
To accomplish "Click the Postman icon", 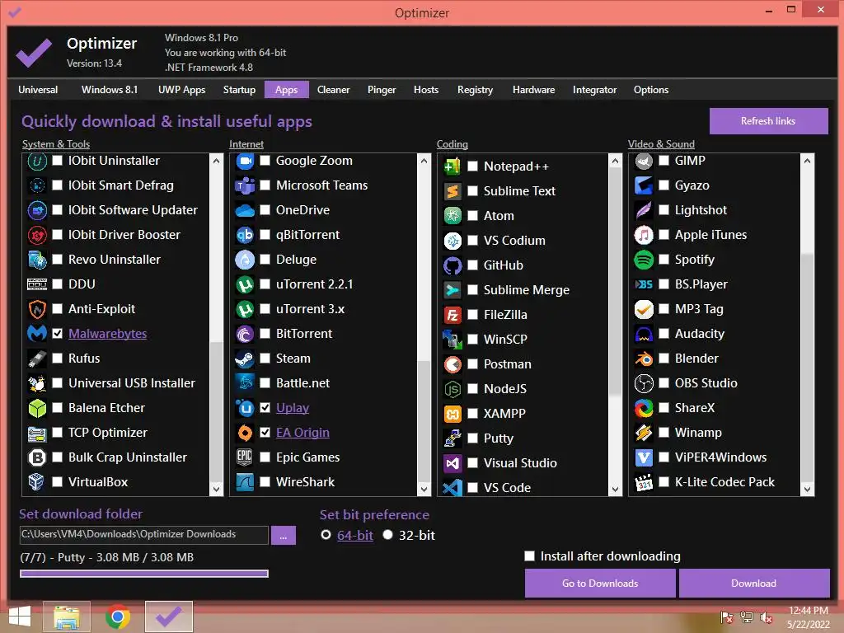I will pos(452,364).
